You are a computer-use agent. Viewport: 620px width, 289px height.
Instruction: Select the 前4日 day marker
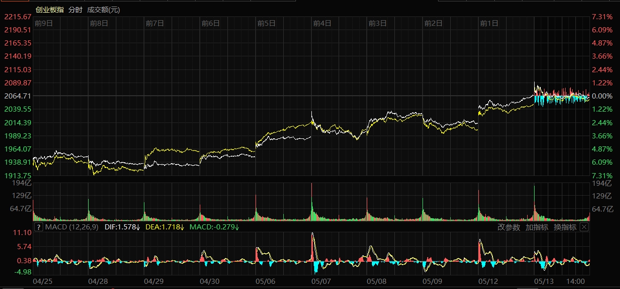(x=322, y=23)
